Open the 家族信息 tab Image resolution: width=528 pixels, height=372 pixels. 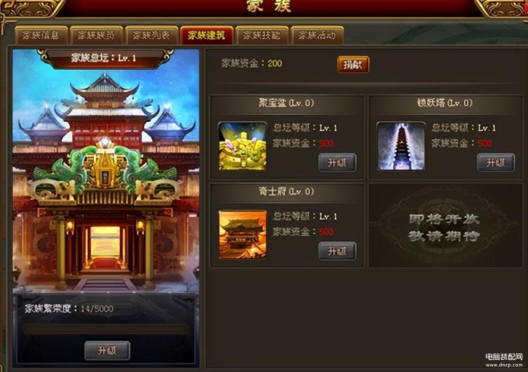(x=42, y=35)
